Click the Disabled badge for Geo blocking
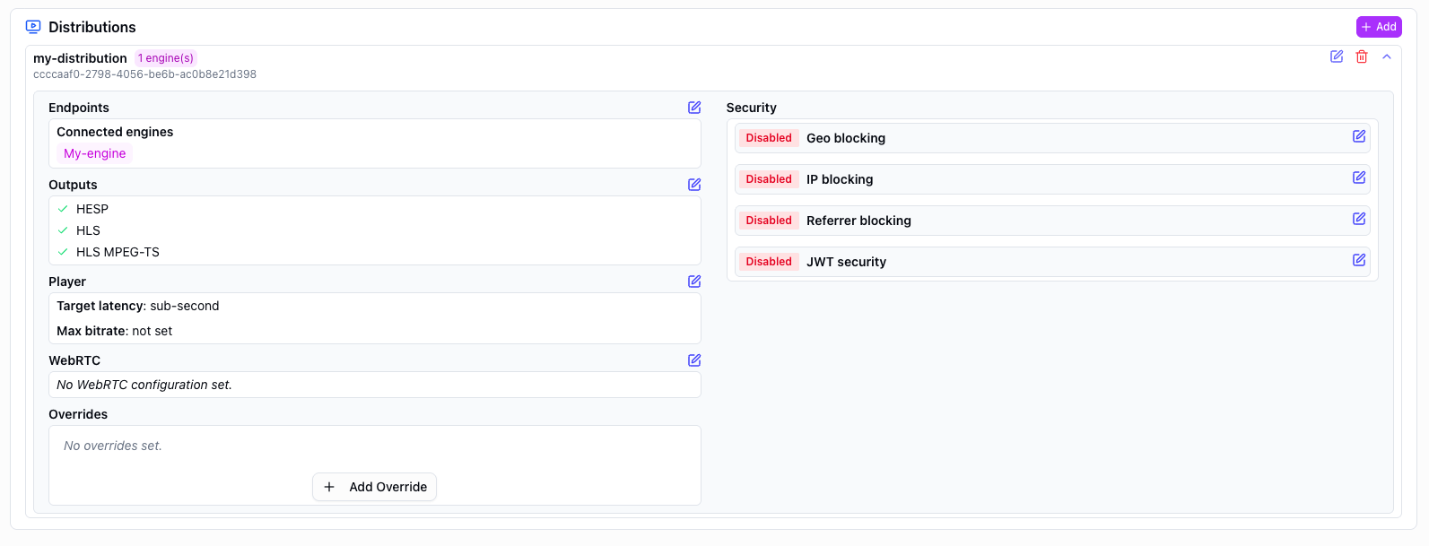The image size is (1429, 546). click(769, 138)
